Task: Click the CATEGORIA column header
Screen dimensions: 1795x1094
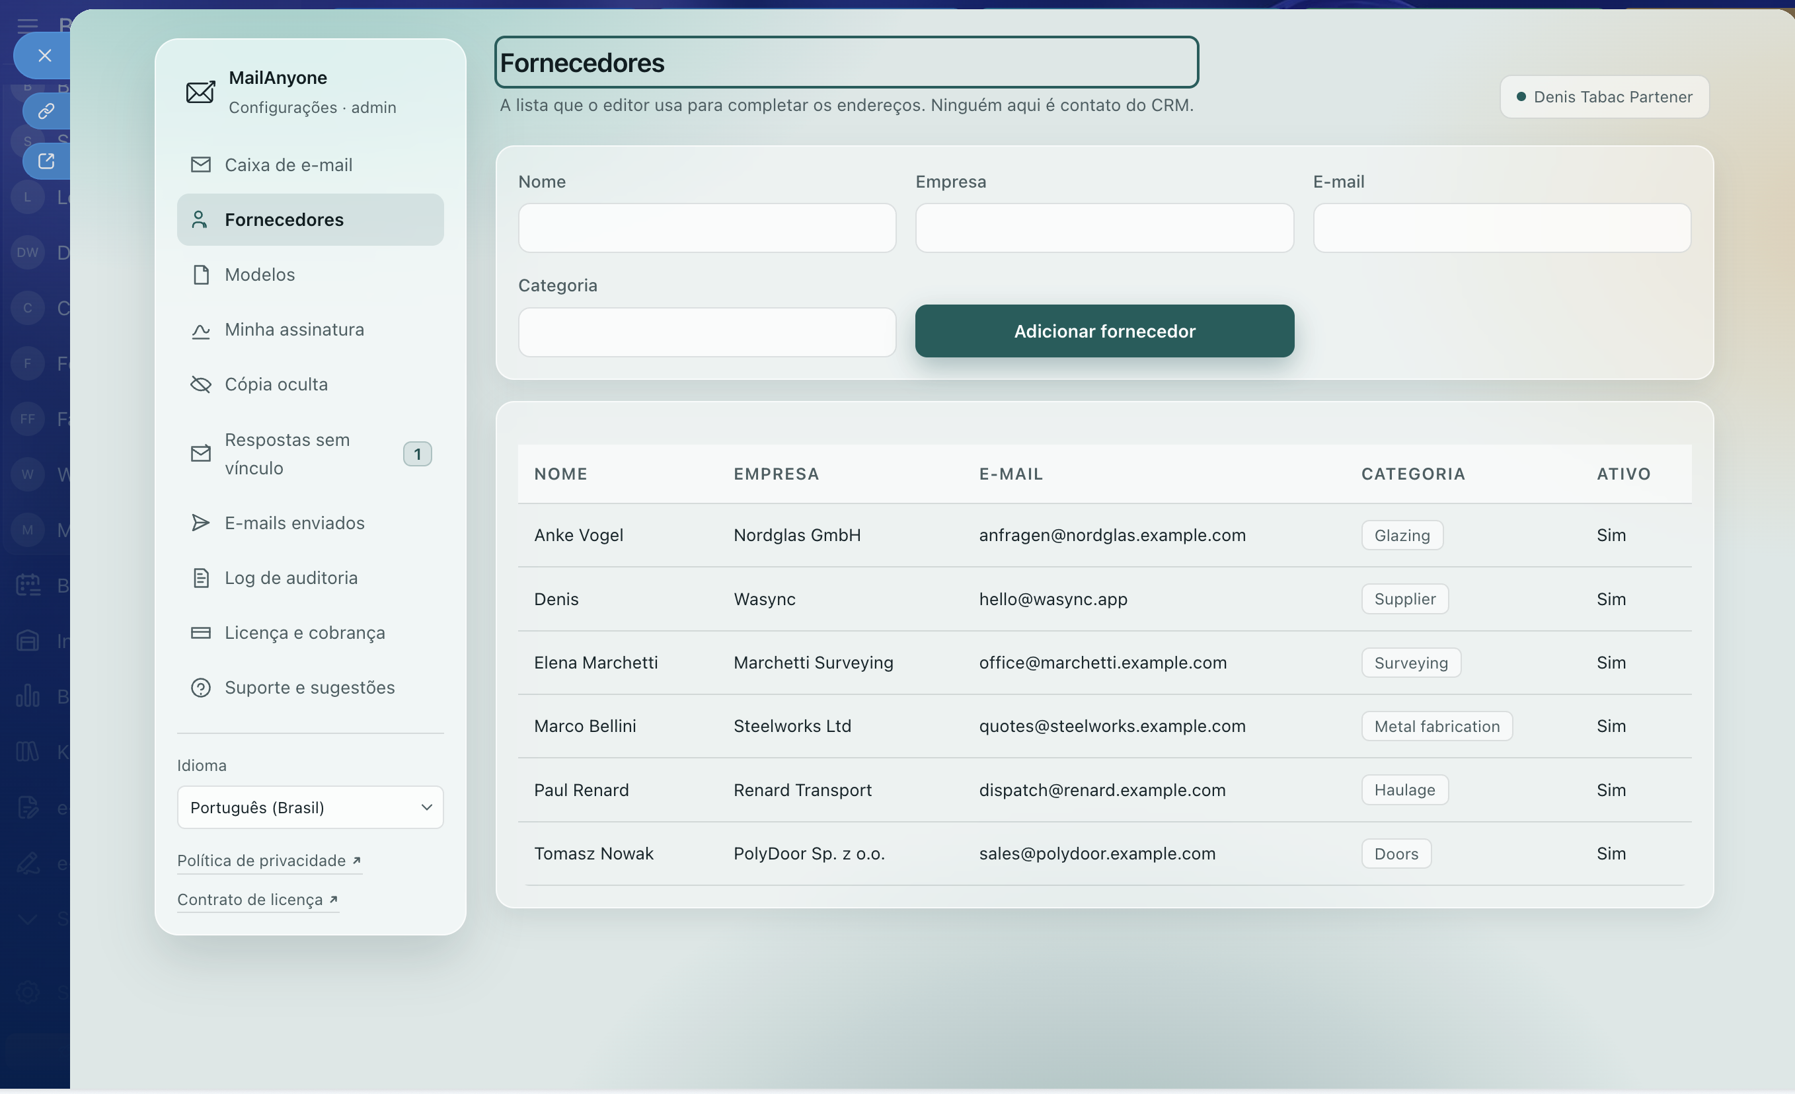Action: [x=1412, y=474]
